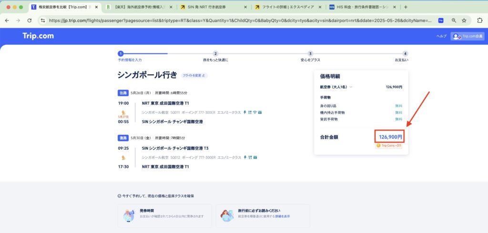Click Singapore Airlines logo on return flight
488x233 pixels.
click(x=123, y=157)
